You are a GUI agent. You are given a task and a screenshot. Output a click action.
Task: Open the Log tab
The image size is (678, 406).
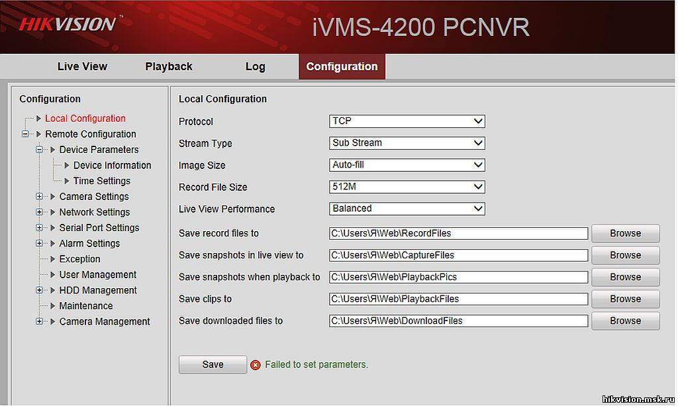pyautogui.click(x=255, y=67)
